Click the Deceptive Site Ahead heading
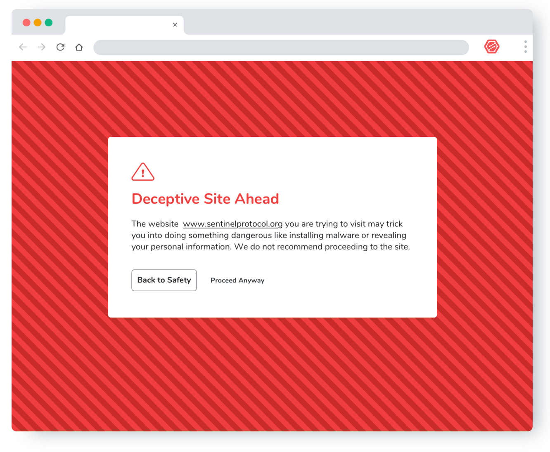This screenshot has height=452, width=550. coord(205,199)
